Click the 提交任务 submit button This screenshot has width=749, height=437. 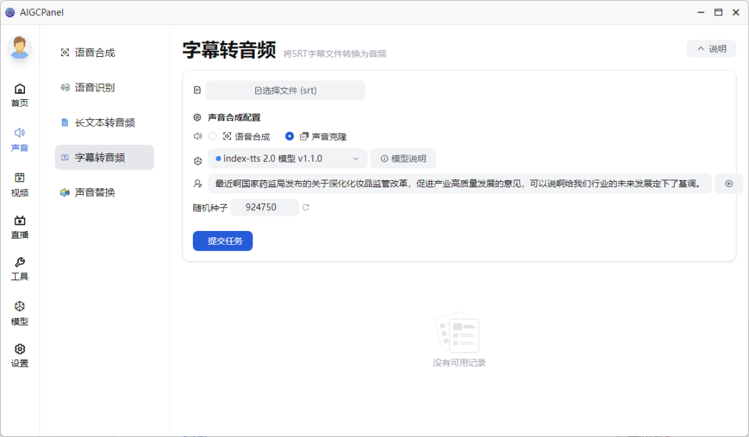pyautogui.click(x=223, y=241)
